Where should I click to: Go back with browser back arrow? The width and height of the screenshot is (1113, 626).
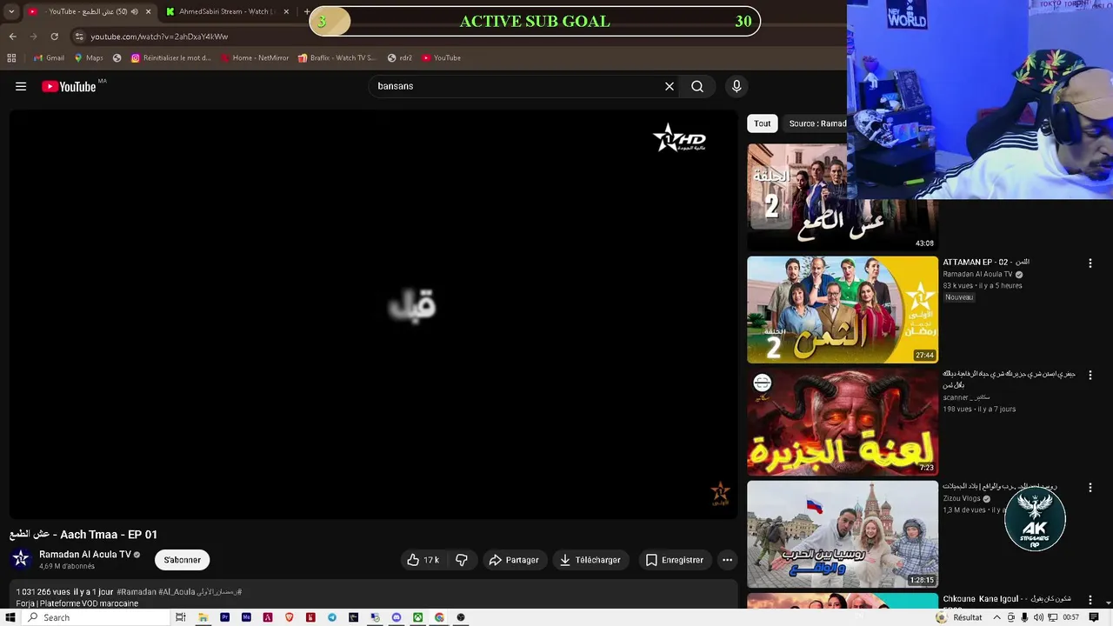point(12,37)
